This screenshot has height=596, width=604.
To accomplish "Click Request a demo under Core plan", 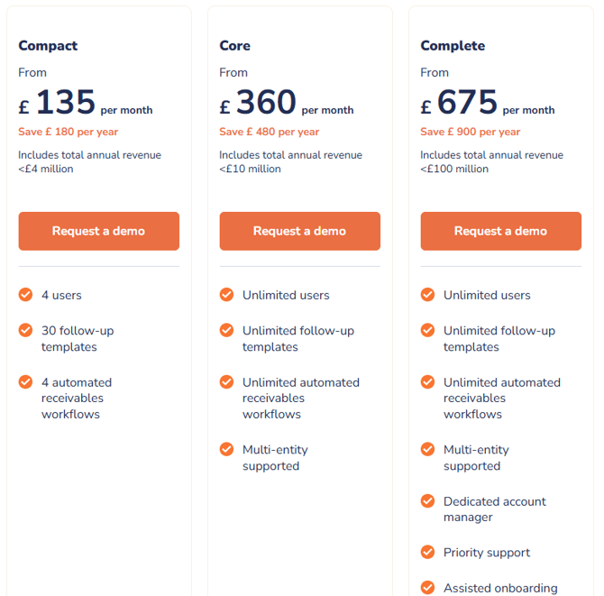I will [299, 231].
